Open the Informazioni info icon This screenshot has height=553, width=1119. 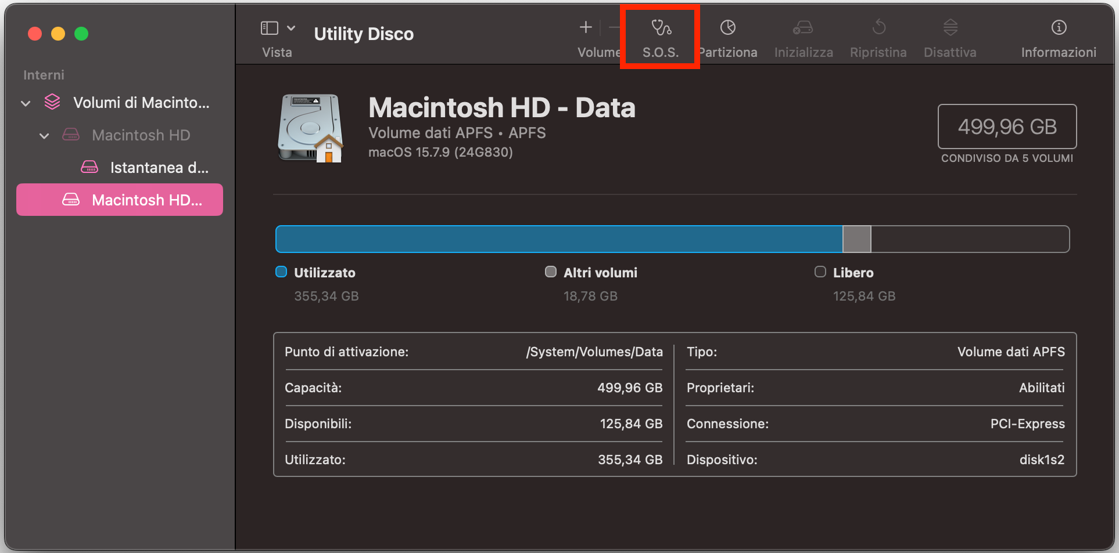click(1059, 27)
